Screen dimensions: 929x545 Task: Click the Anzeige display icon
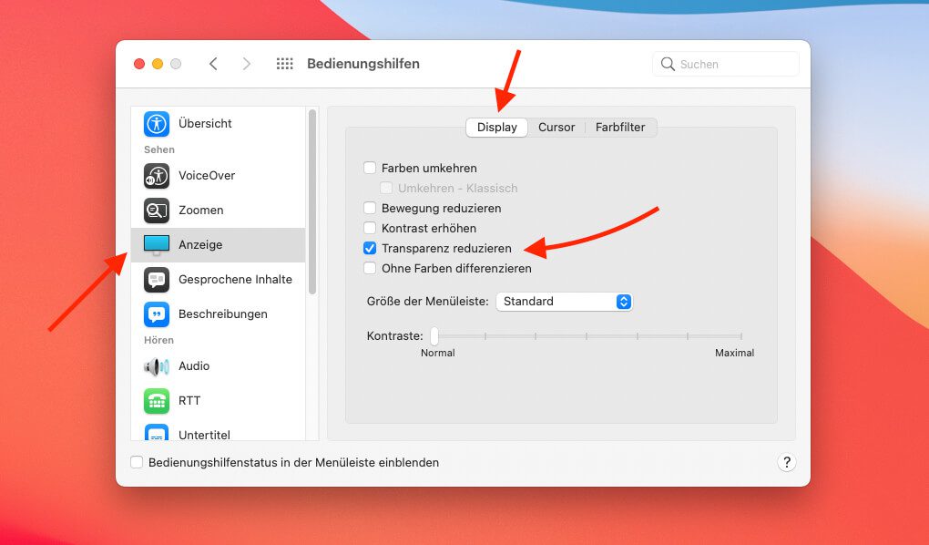[x=157, y=245]
